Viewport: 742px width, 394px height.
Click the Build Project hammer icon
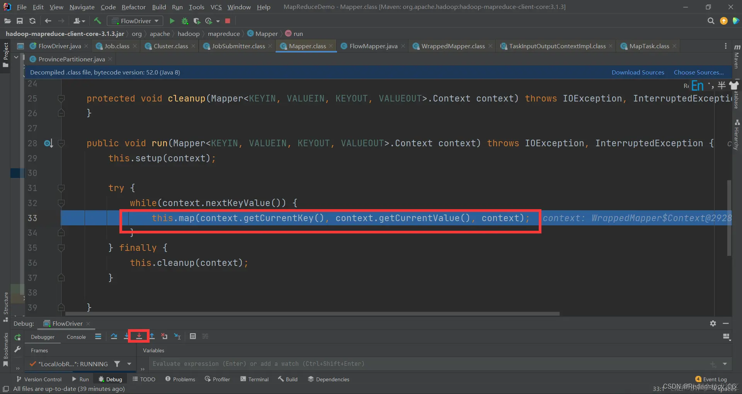pos(97,21)
